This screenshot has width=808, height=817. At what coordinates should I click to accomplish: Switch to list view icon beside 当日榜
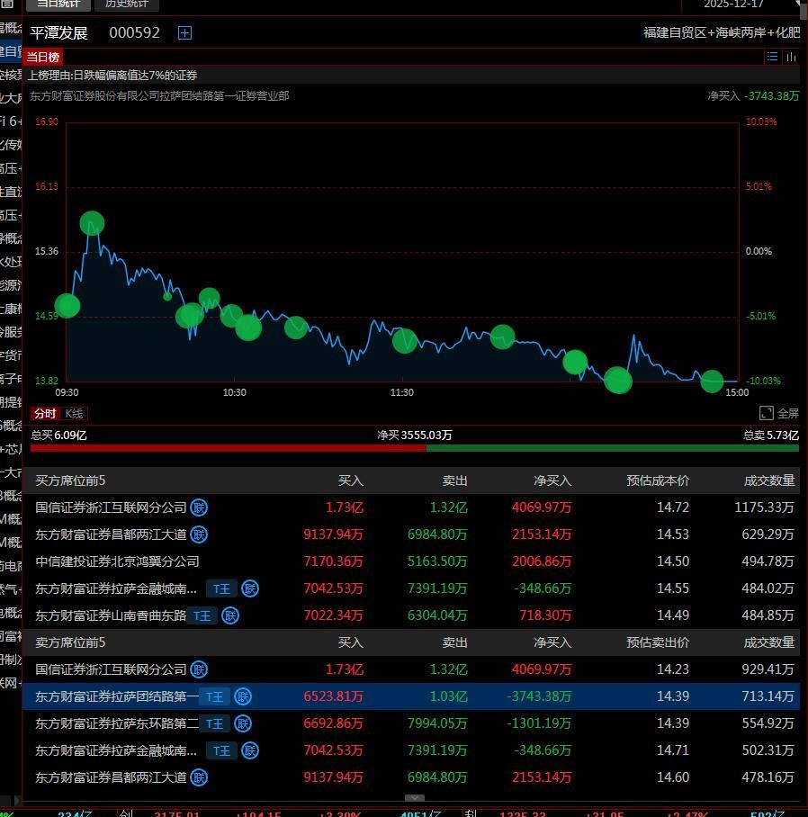772,57
